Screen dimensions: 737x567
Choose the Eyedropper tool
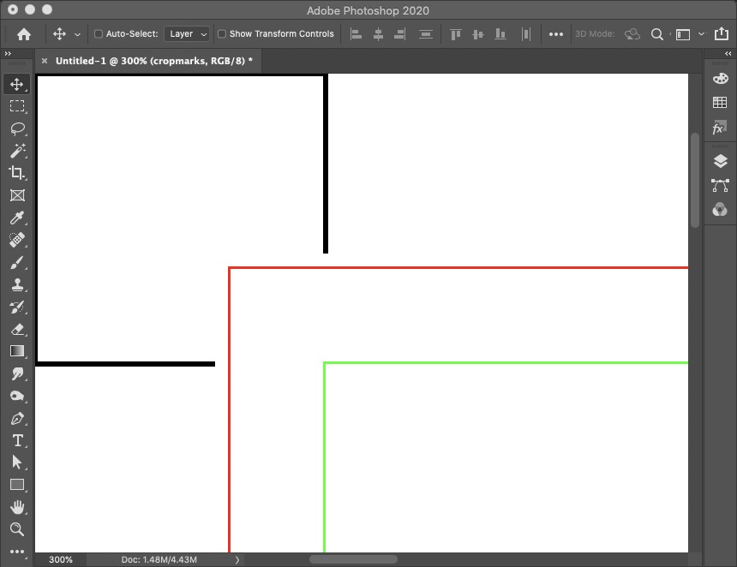click(17, 218)
